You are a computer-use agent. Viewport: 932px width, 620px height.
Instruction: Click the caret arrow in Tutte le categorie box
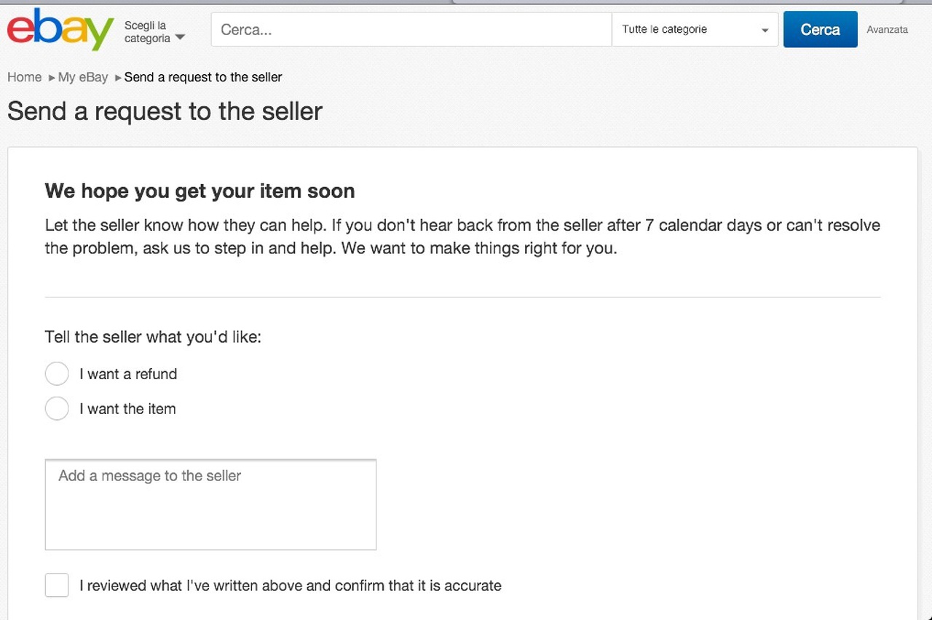pyautogui.click(x=765, y=31)
